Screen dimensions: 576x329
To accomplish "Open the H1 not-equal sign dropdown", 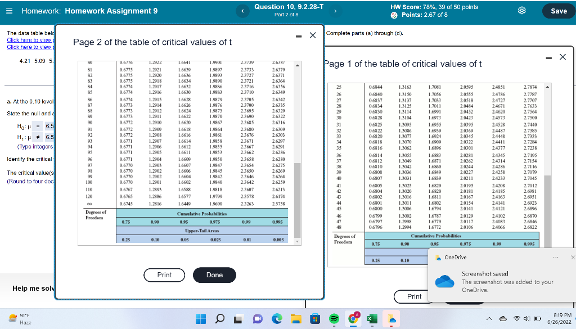I will [x=37, y=137].
